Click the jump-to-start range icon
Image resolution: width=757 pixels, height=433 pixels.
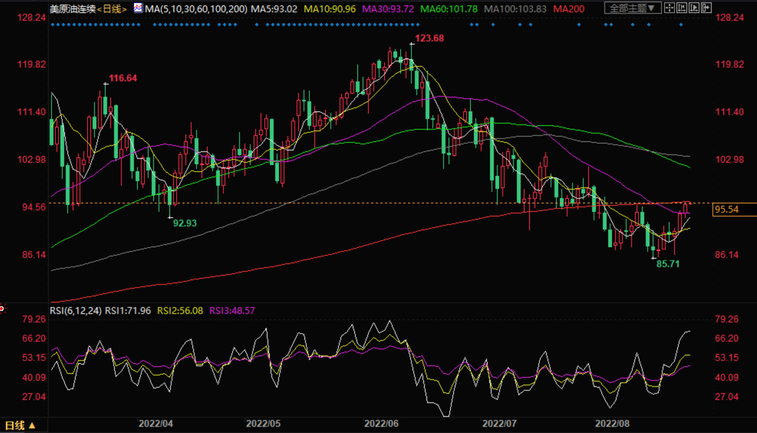pyautogui.click(x=682, y=8)
